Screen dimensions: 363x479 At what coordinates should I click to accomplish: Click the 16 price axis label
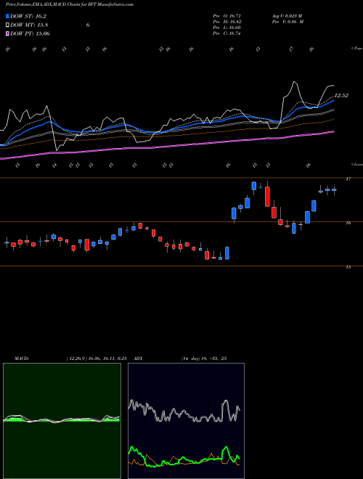pyautogui.click(x=348, y=223)
